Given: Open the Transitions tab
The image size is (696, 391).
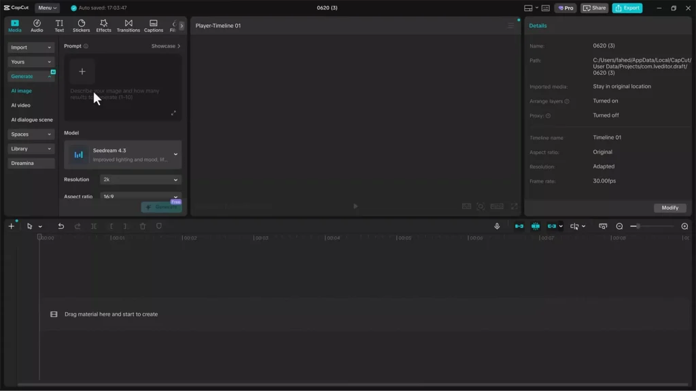Looking at the screenshot, I should click(128, 26).
